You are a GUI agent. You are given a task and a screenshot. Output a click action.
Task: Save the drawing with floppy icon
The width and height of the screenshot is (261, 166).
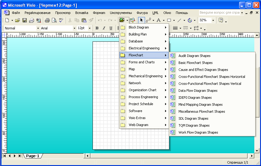tap(25, 20)
